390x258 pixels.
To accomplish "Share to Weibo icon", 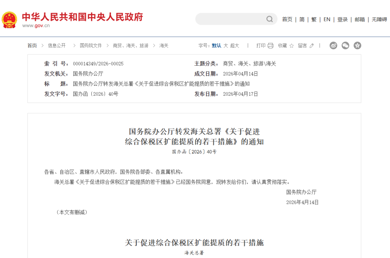I will 333,45.
